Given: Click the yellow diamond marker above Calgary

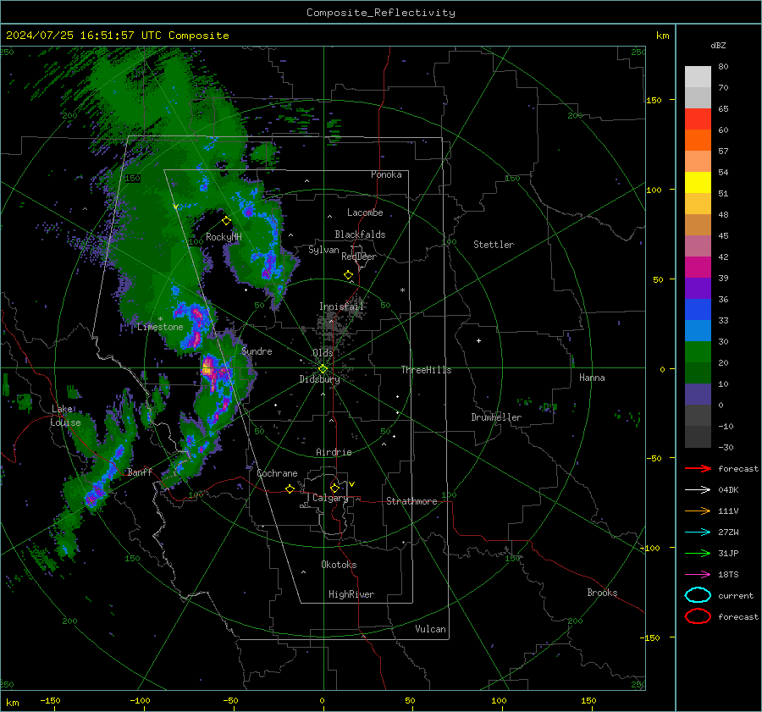Looking at the screenshot, I should [x=334, y=488].
